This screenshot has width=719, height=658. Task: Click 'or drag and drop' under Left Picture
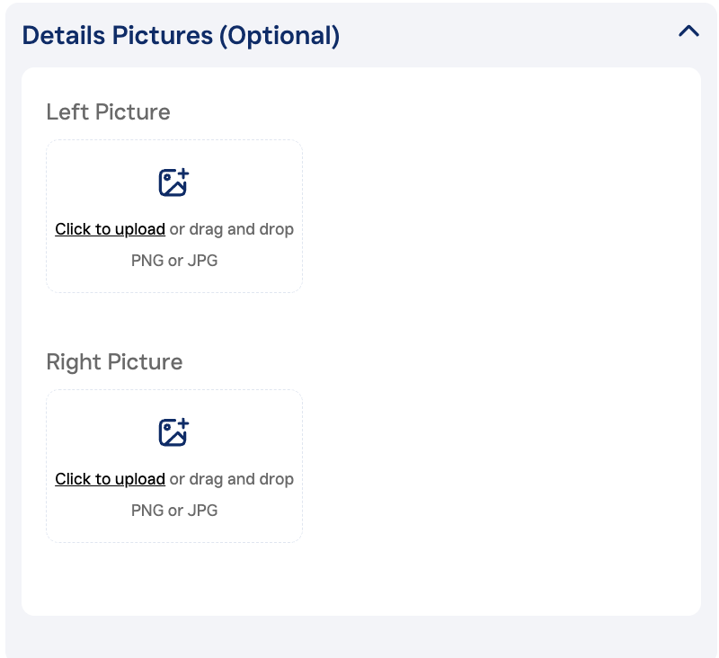[x=231, y=229]
